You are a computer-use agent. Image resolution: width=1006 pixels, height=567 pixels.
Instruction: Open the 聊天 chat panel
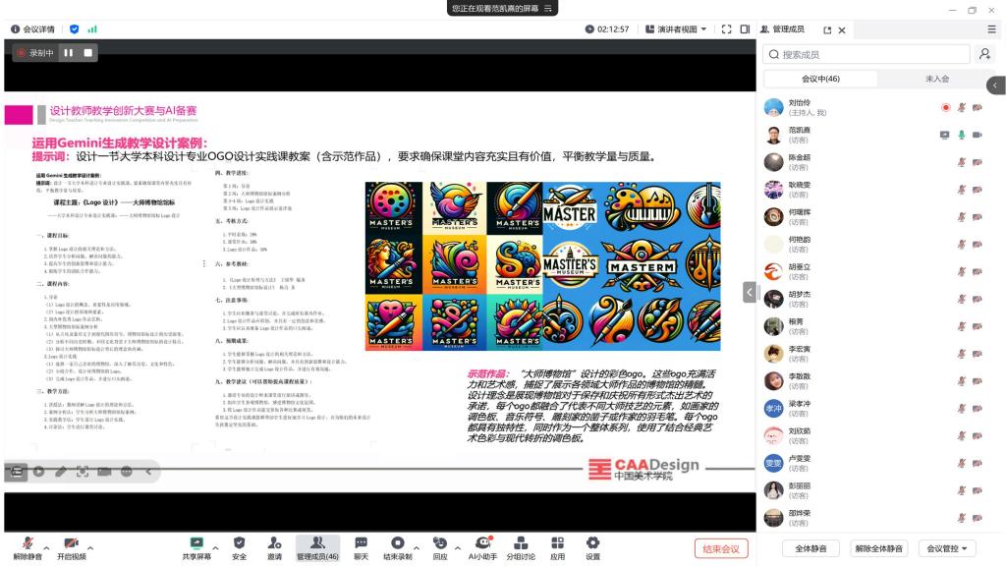pyautogui.click(x=361, y=546)
